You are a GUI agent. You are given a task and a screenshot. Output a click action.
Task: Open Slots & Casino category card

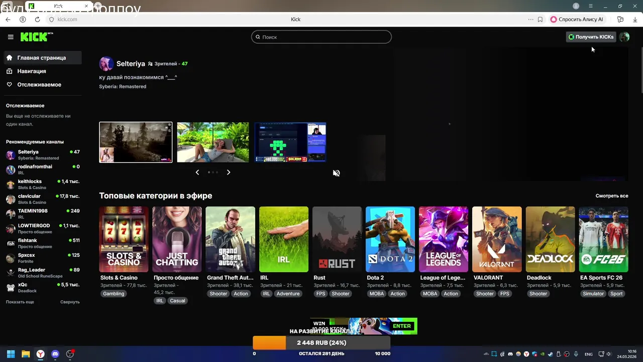click(x=124, y=239)
